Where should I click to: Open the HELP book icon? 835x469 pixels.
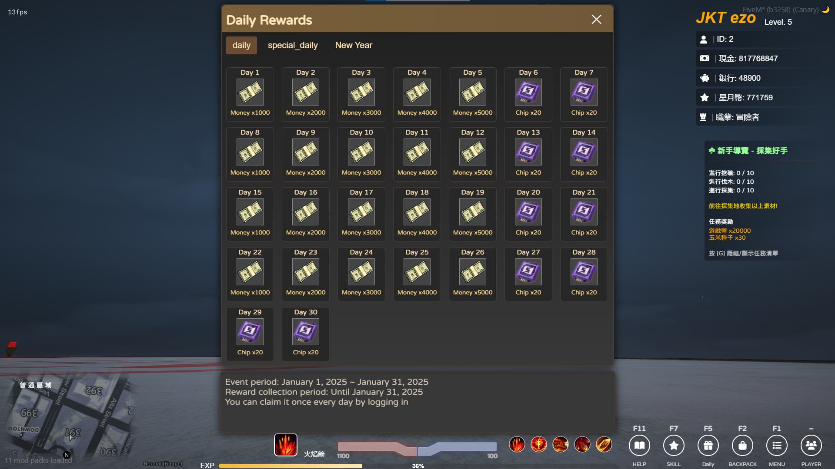pyautogui.click(x=639, y=446)
